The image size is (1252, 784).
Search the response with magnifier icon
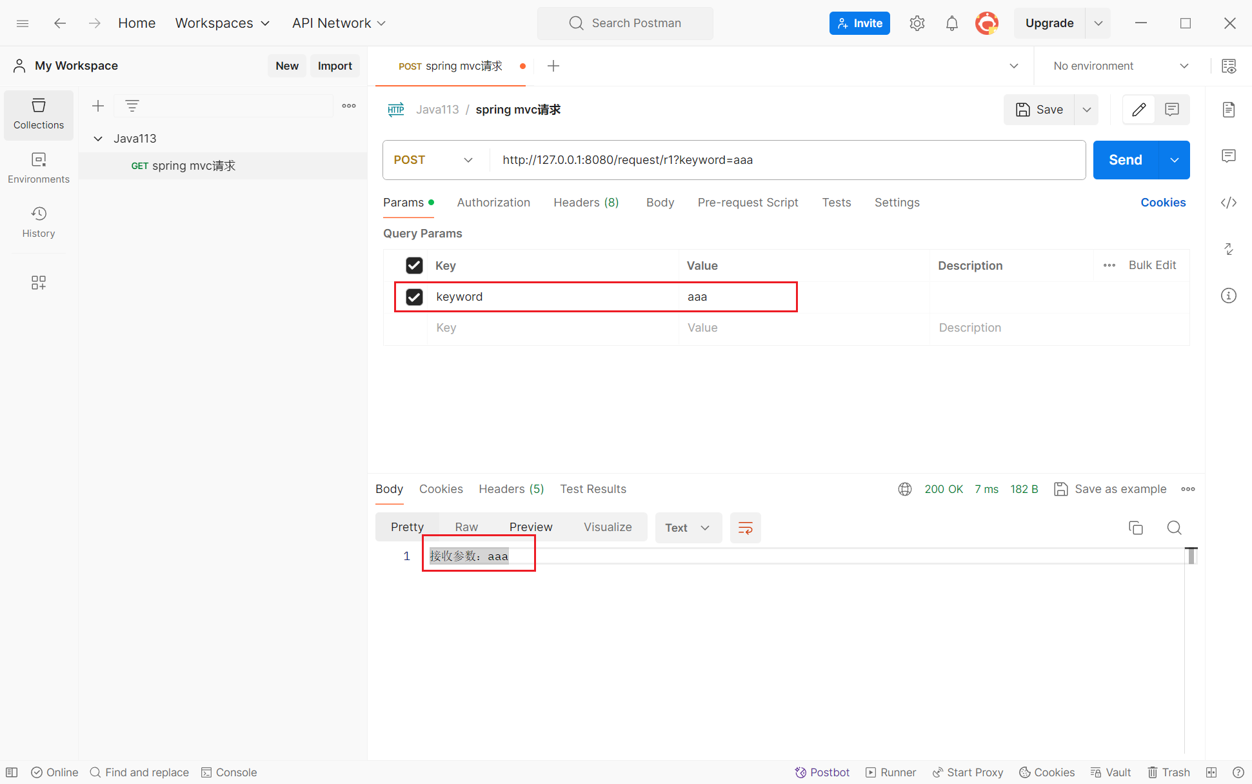(1174, 528)
